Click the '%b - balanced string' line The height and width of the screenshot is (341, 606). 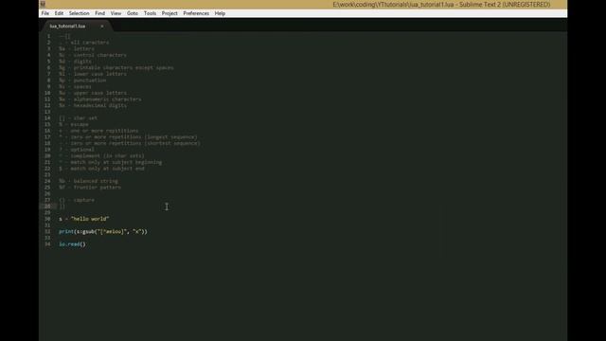[x=88, y=181]
